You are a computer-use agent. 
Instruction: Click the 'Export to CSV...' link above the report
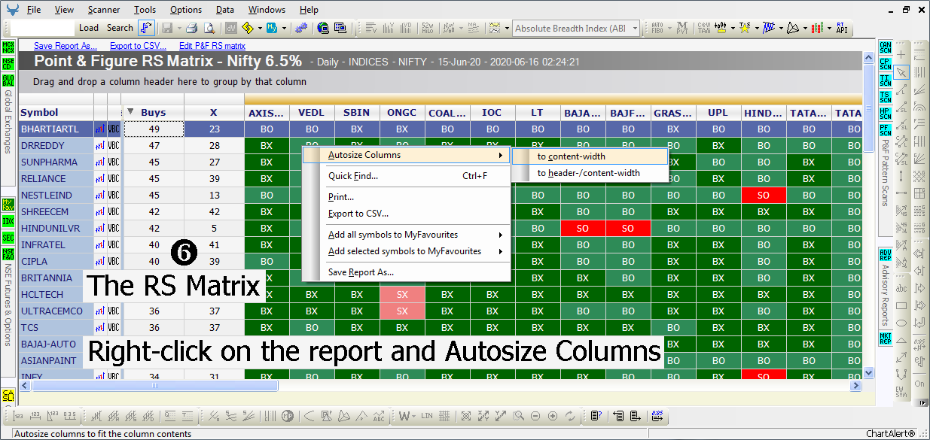coord(139,46)
